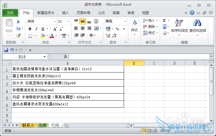Click Help question mark icon

pyautogui.click(x=192, y=13)
